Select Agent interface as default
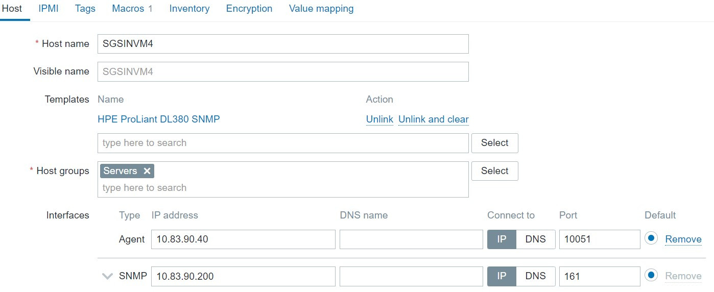 click(x=651, y=238)
